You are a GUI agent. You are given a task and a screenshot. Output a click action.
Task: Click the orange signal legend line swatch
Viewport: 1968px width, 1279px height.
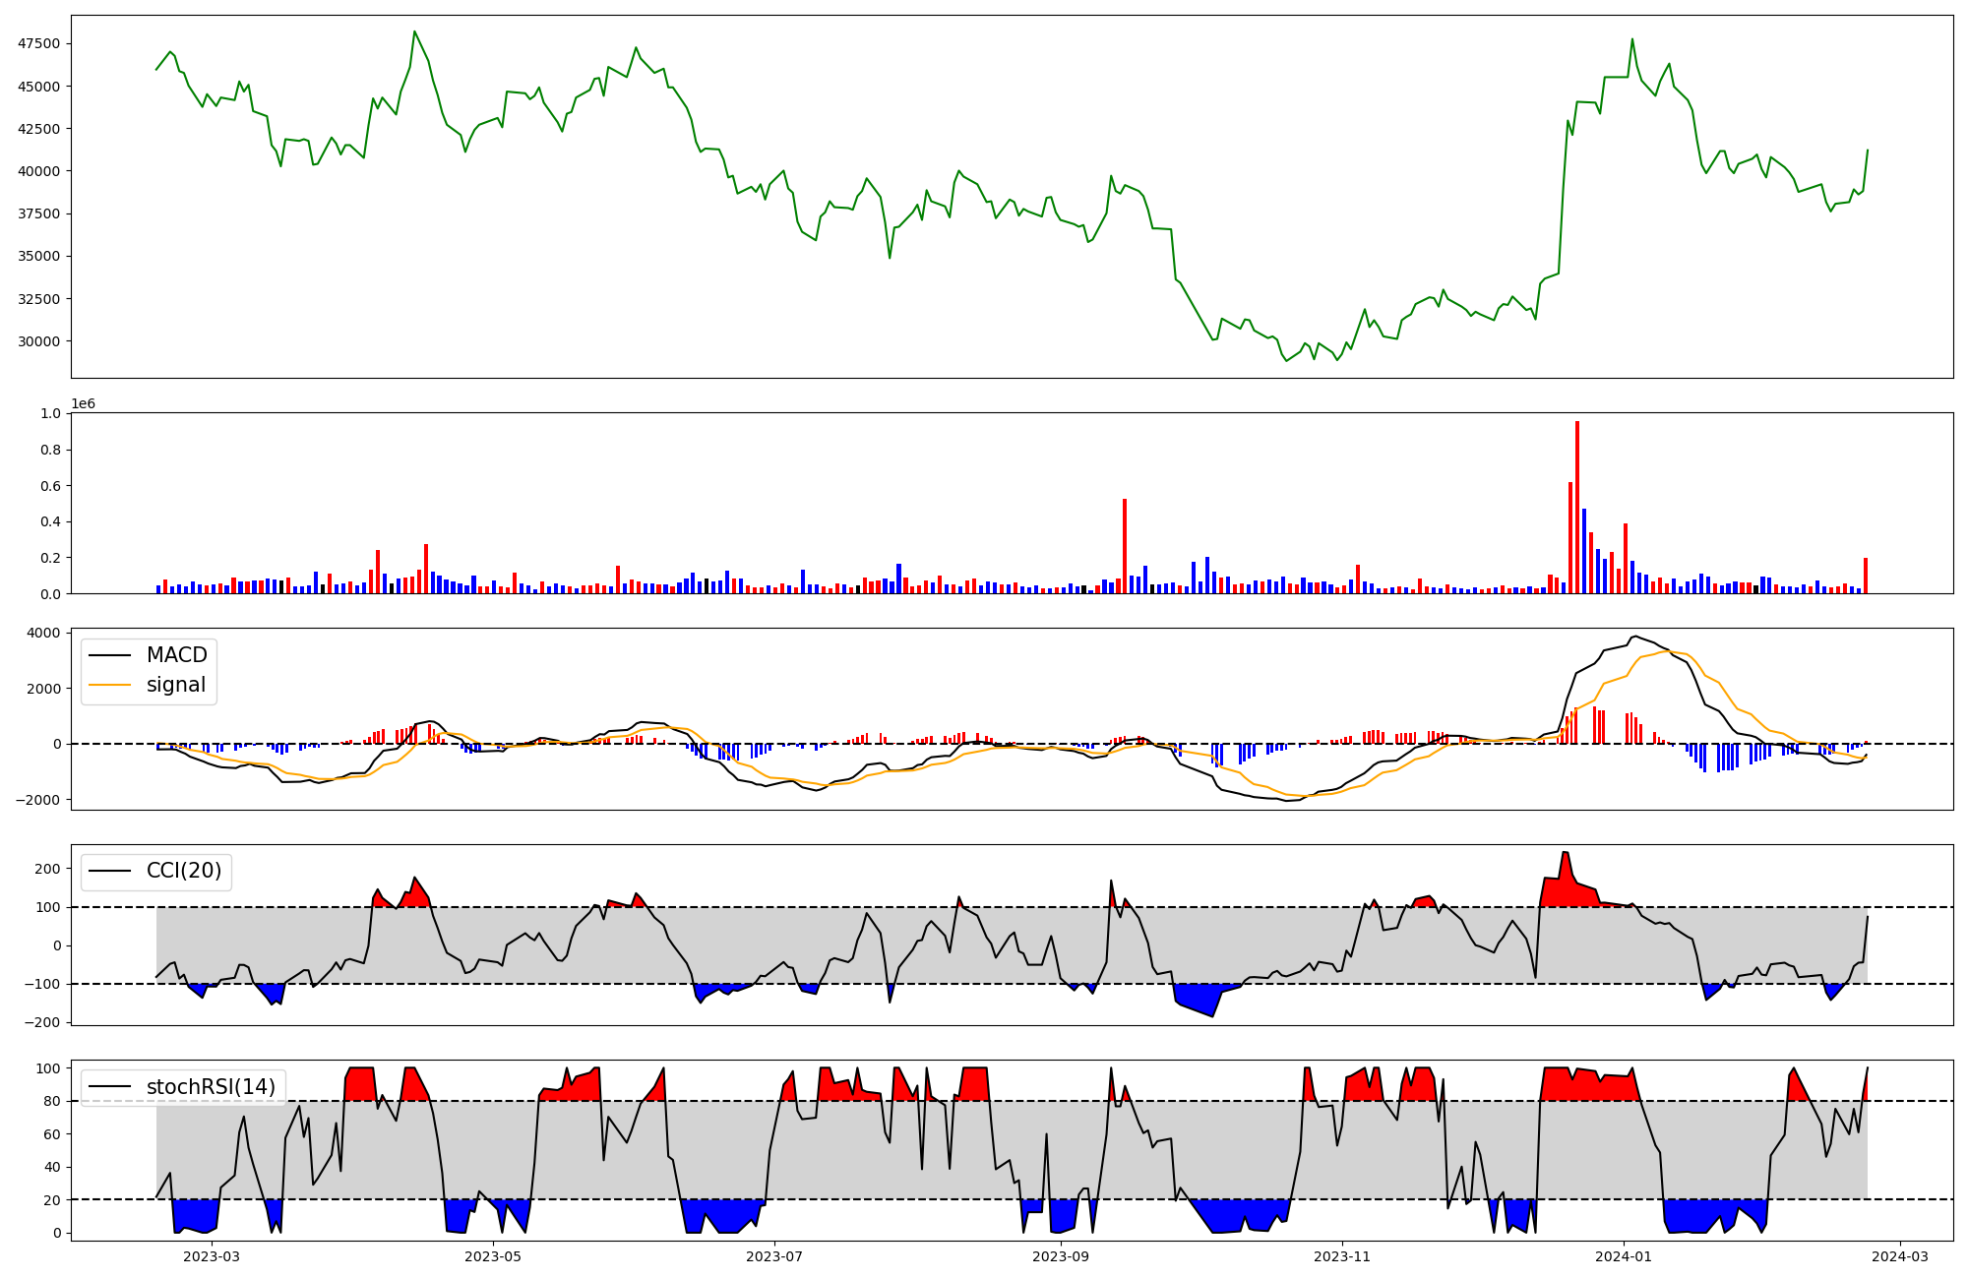[x=110, y=685]
